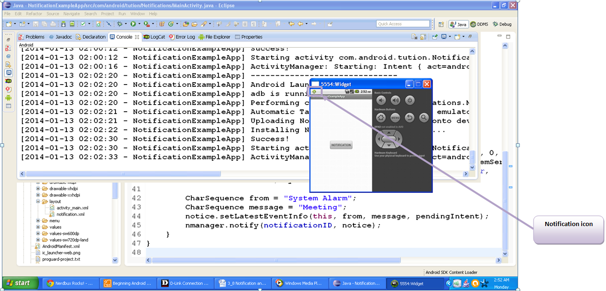Viewport: 606px width, 291px height.
Task: Click the Lint check-mark toolbar icon
Action: pyautogui.click(x=83, y=24)
